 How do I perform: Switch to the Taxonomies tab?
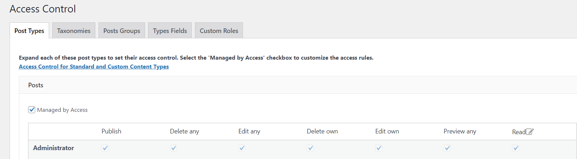74,31
